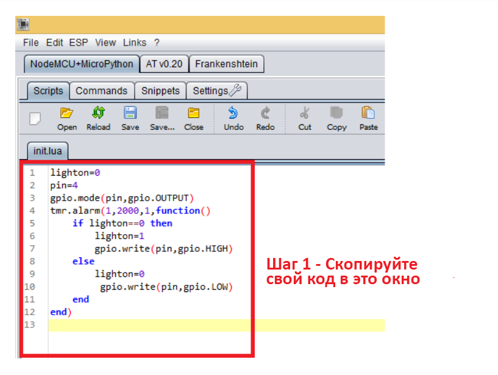Select the Commands tab

coord(102,91)
